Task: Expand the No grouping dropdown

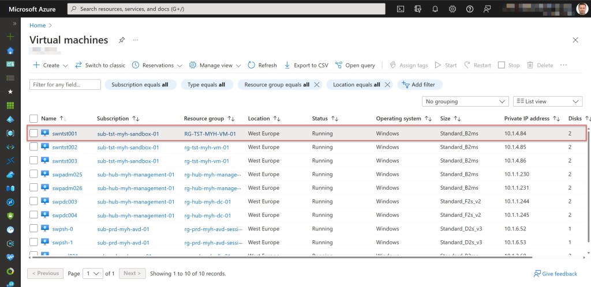Action: 465,101
